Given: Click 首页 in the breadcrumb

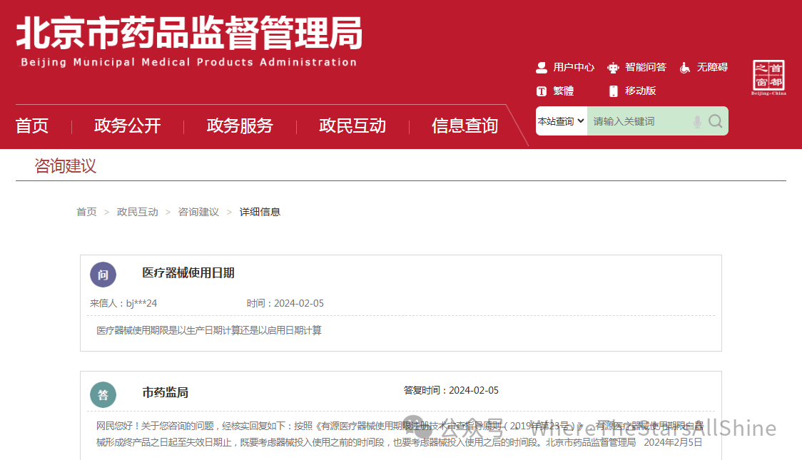Looking at the screenshot, I should pyautogui.click(x=86, y=212).
